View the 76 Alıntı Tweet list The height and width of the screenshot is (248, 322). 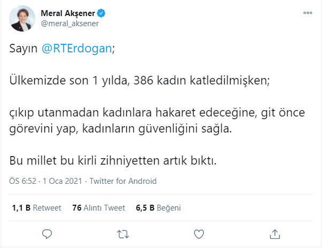point(98,207)
